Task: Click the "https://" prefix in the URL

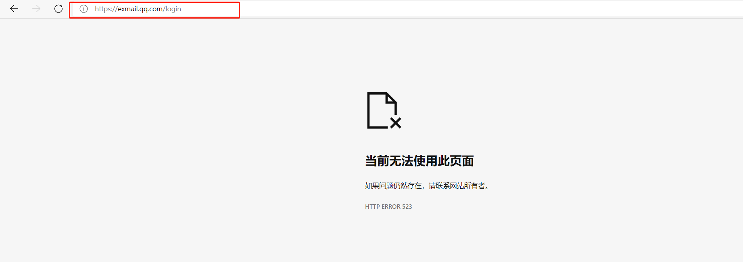Action: pyautogui.click(x=106, y=9)
